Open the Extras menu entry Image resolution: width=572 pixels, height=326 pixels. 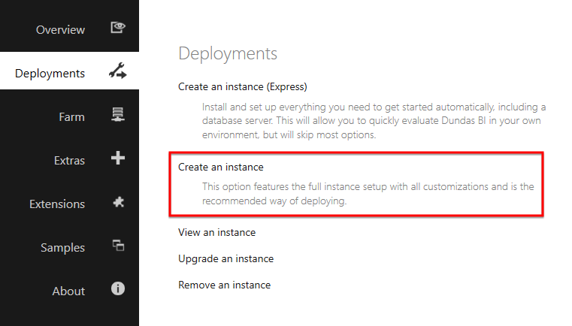pyautogui.click(x=69, y=161)
